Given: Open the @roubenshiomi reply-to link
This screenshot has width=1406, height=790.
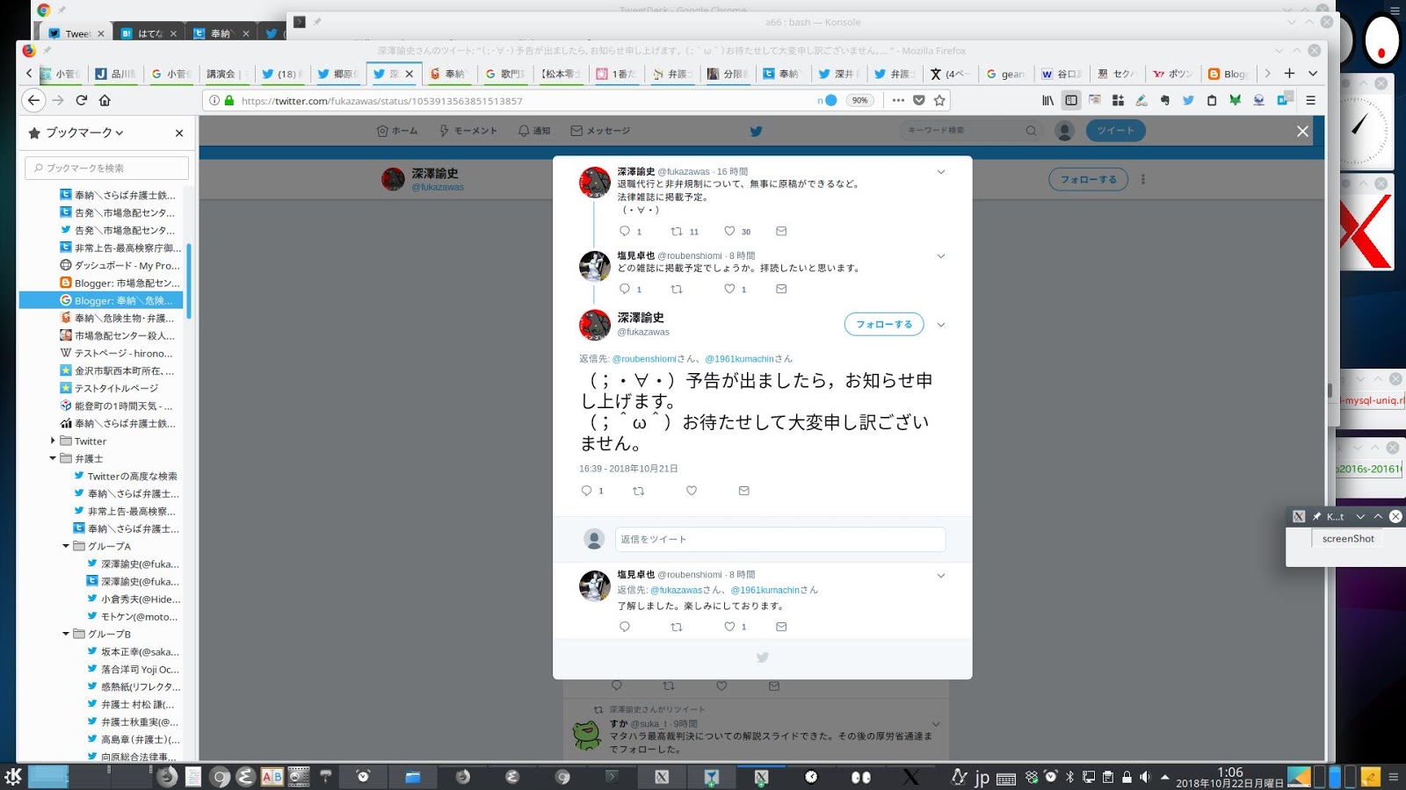Looking at the screenshot, I should click(644, 359).
